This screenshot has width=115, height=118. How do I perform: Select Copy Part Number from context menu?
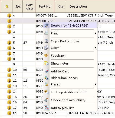click(x=65, y=41)
